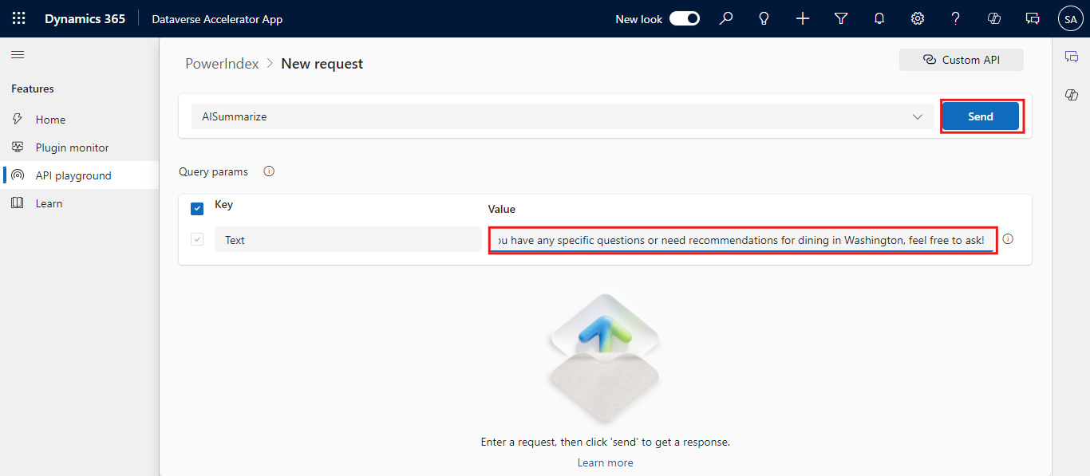This screenshot has width=1090, height=476.
Task: Collapse the left navigation hamburger menu
Action: [18, 55]
